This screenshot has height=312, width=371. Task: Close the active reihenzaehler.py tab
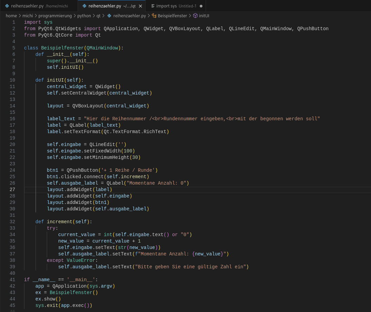(x=140, y=6)
